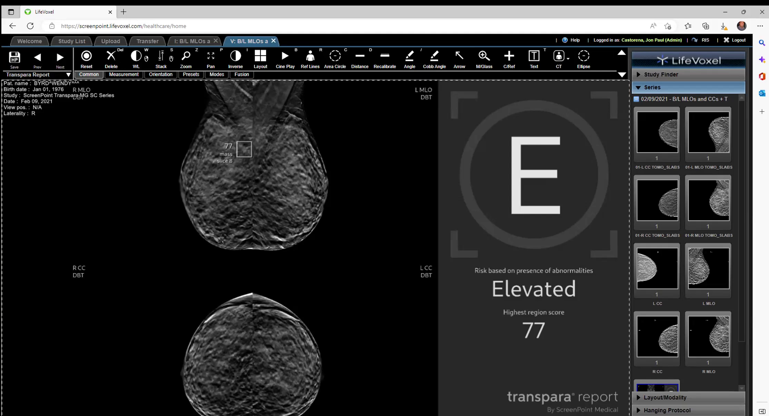Click the browser address bar URL
Viewport: 769px width, 416px height.
(x=124, y=26)
